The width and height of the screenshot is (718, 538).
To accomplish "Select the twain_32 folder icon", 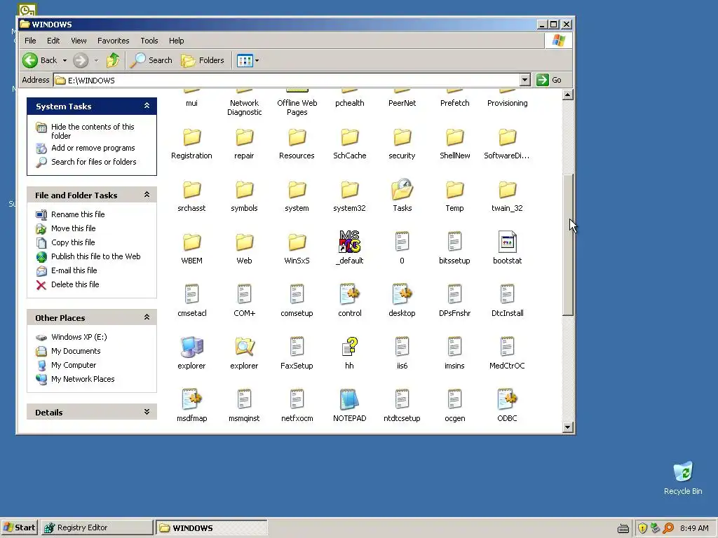I will point(508,190).
